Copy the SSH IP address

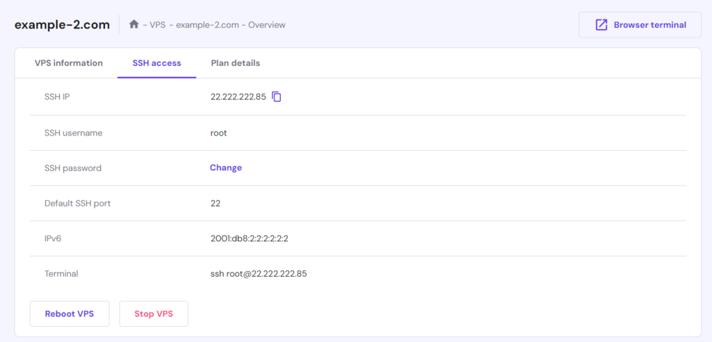277,97
